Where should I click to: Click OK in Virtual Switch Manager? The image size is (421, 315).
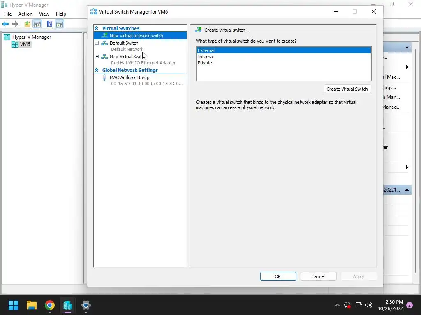[x=278, y=276]
